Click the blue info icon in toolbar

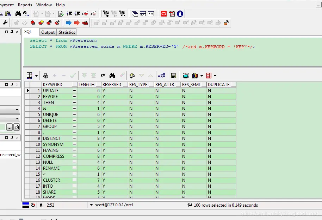pos(180,14)
